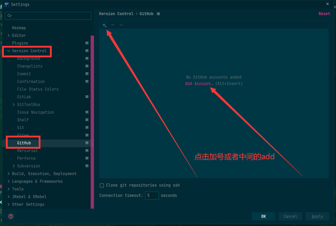Open the Keymap settings page

[19, 28]
